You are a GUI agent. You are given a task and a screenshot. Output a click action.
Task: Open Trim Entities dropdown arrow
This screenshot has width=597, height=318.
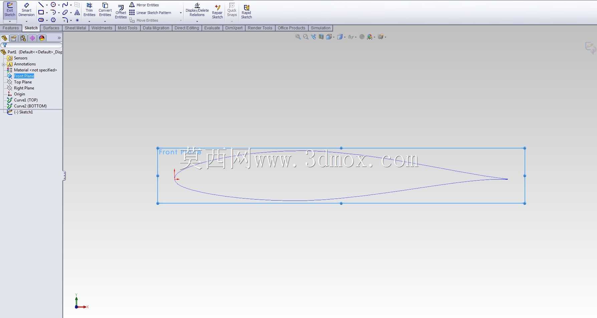click(89, 21)
